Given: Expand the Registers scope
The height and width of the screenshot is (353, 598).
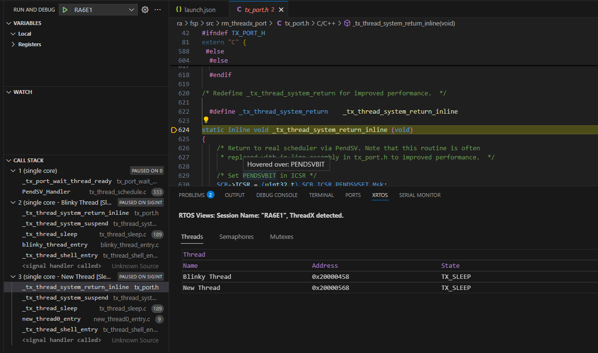Looking at the screenshot, I should coord(13,44).
